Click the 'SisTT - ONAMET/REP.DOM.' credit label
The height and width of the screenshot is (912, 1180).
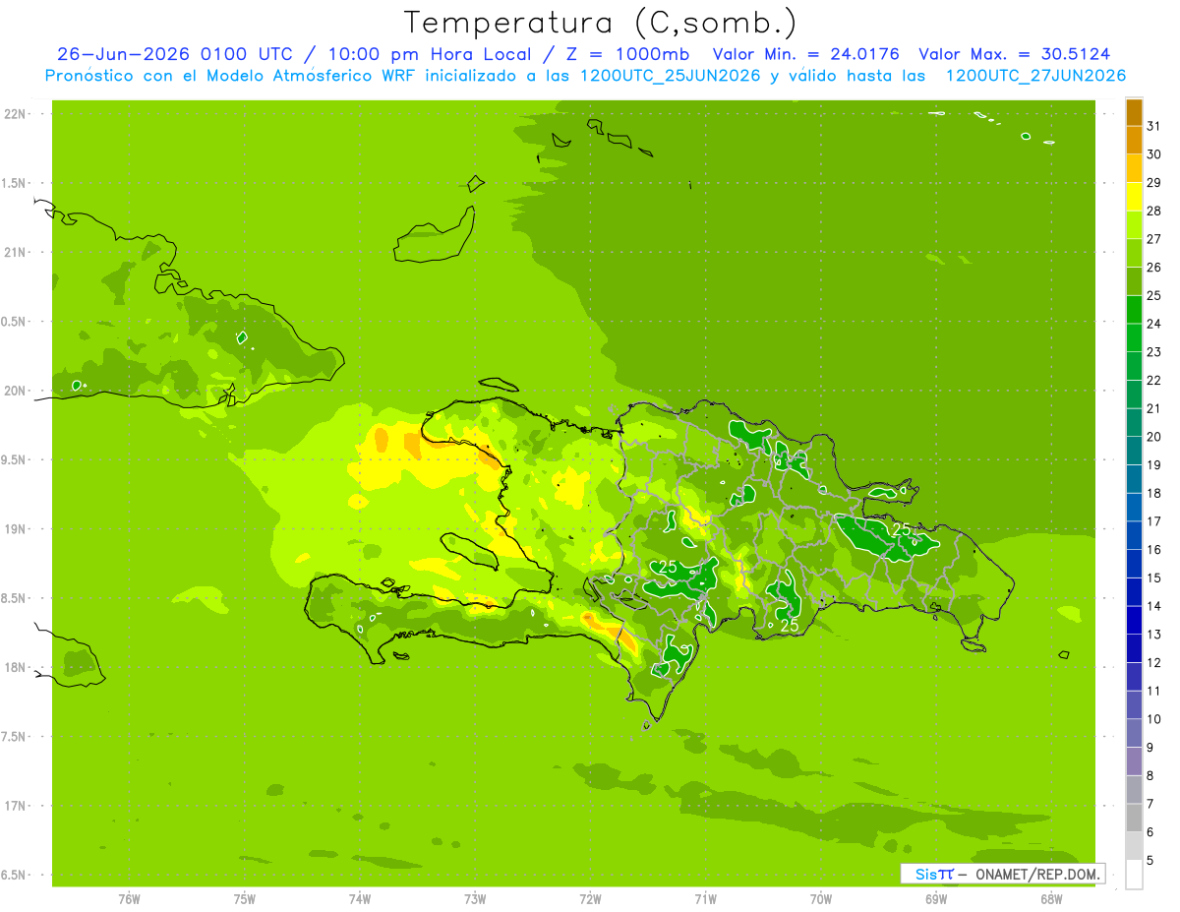point(1002,874)
